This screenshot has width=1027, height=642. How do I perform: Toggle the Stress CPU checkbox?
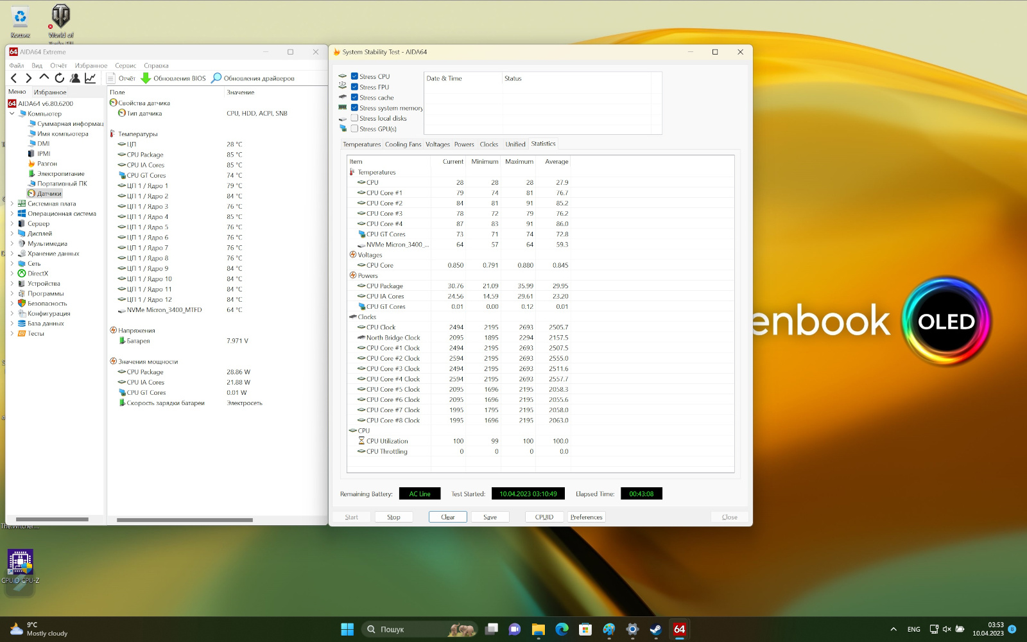click(x=354, y=76)
